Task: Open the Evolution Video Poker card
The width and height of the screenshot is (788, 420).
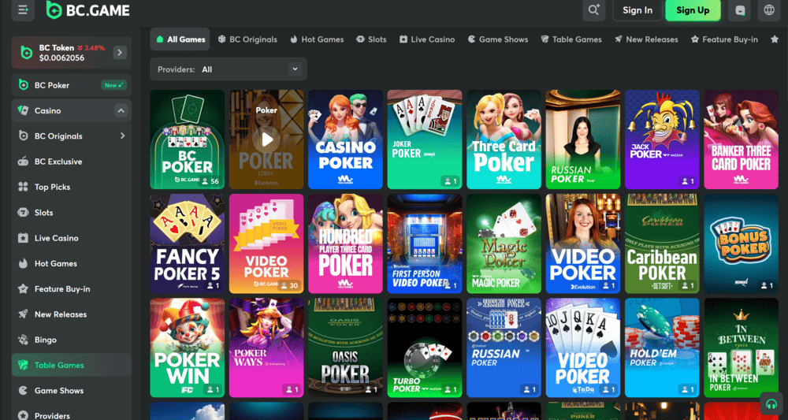Action: pos(583,243)
